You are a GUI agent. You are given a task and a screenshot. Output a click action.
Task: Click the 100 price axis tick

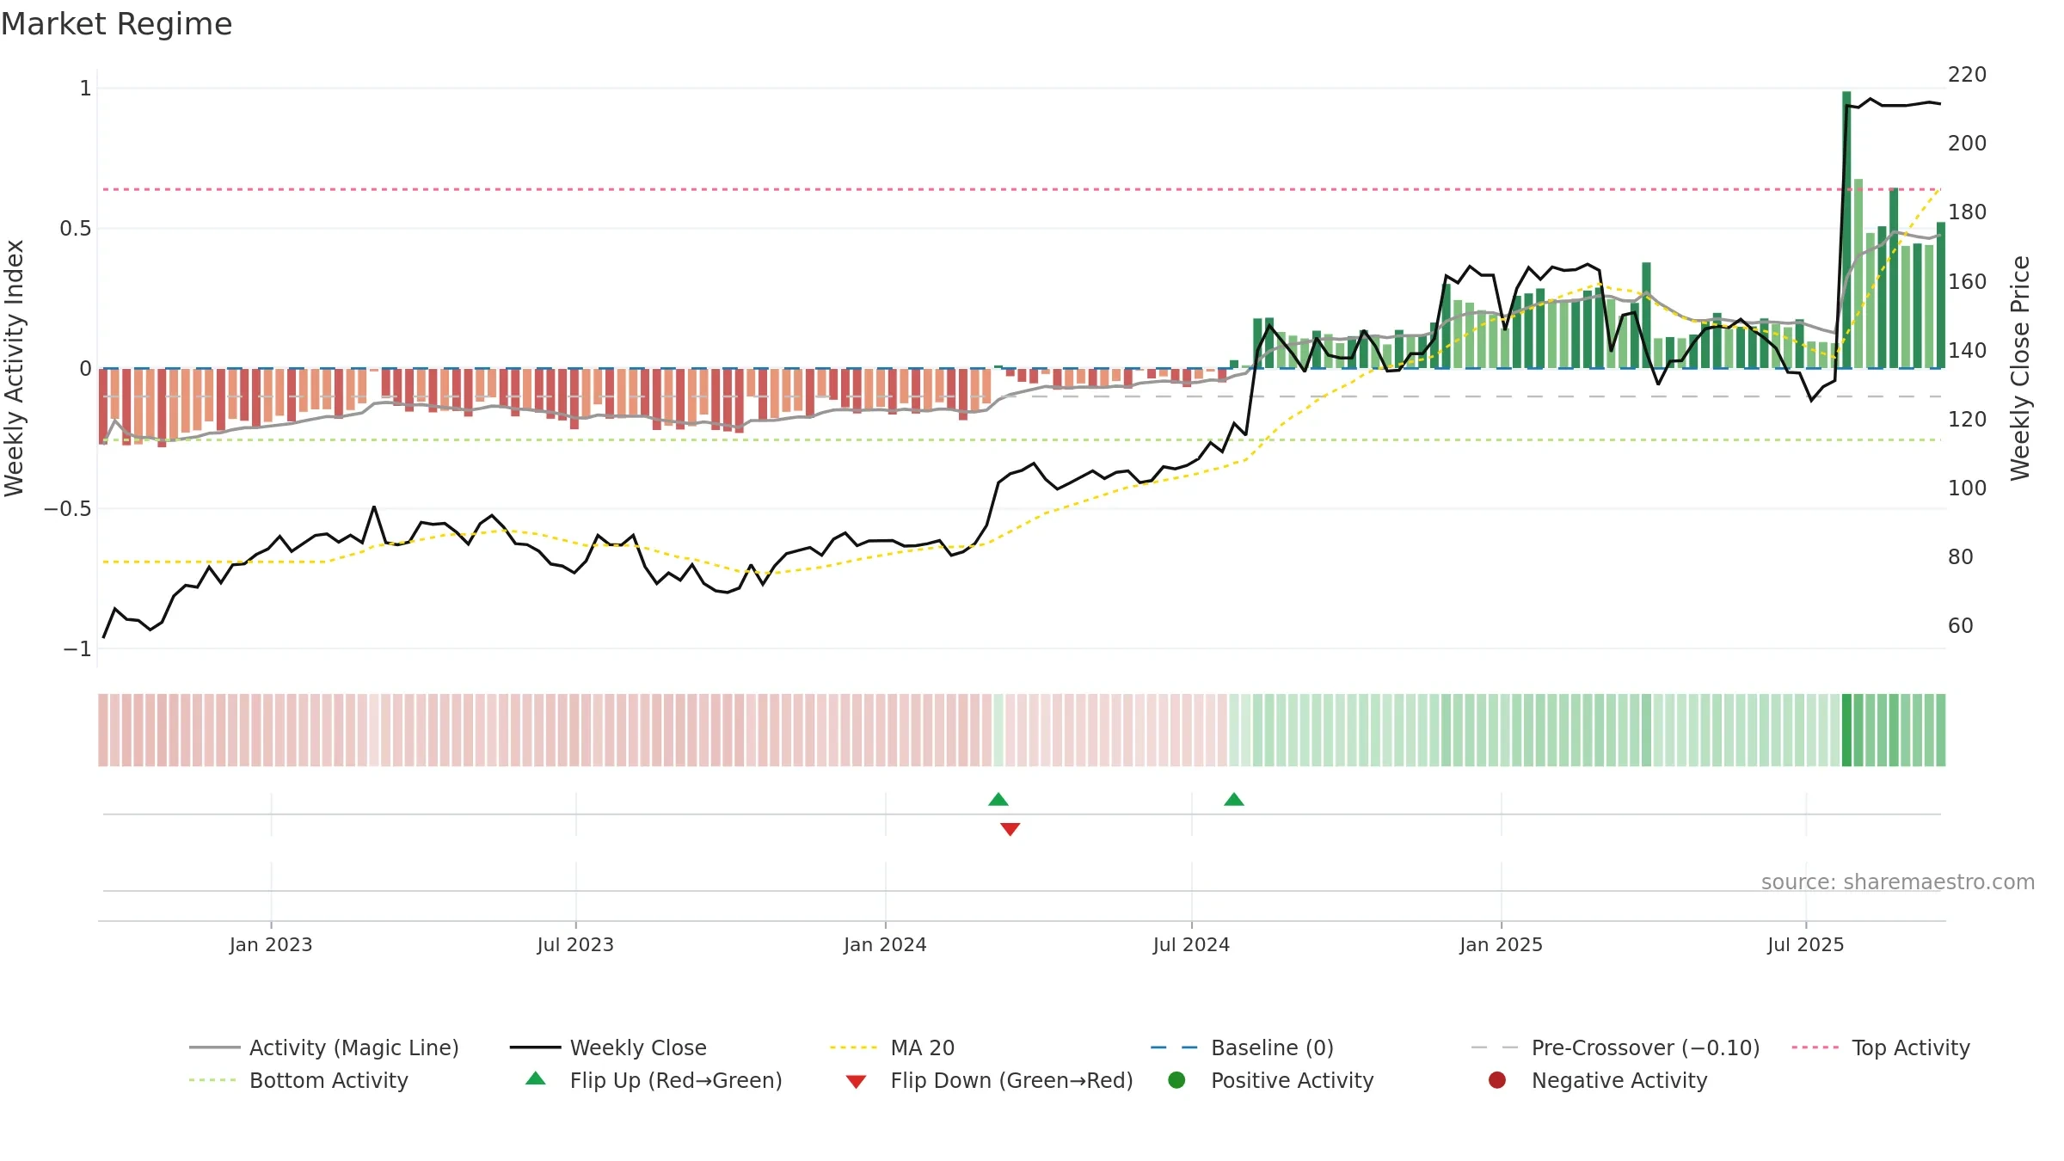coord(1967,488)
